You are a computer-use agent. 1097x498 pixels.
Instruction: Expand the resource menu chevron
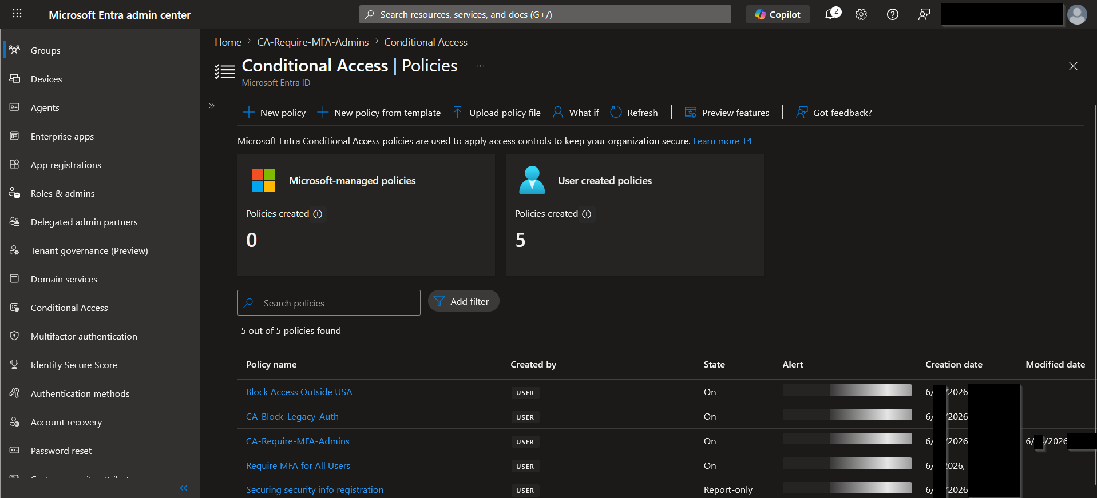(212, 106)
